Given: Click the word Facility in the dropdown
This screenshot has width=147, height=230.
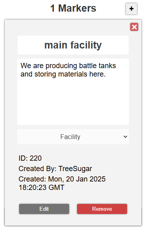Looking at the screenshot, I should [x=70, y=137].
